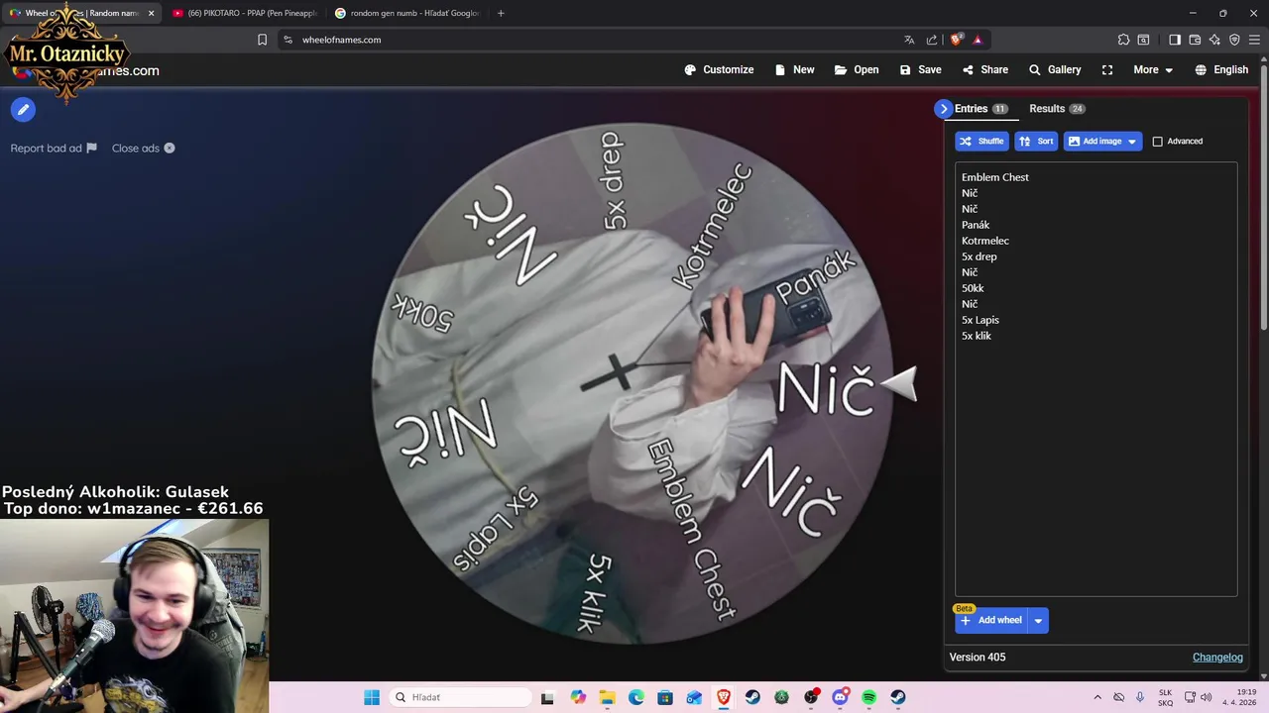Close ads with X link
This screenshot has height=713, width=1269.
(x=143, y=149)
